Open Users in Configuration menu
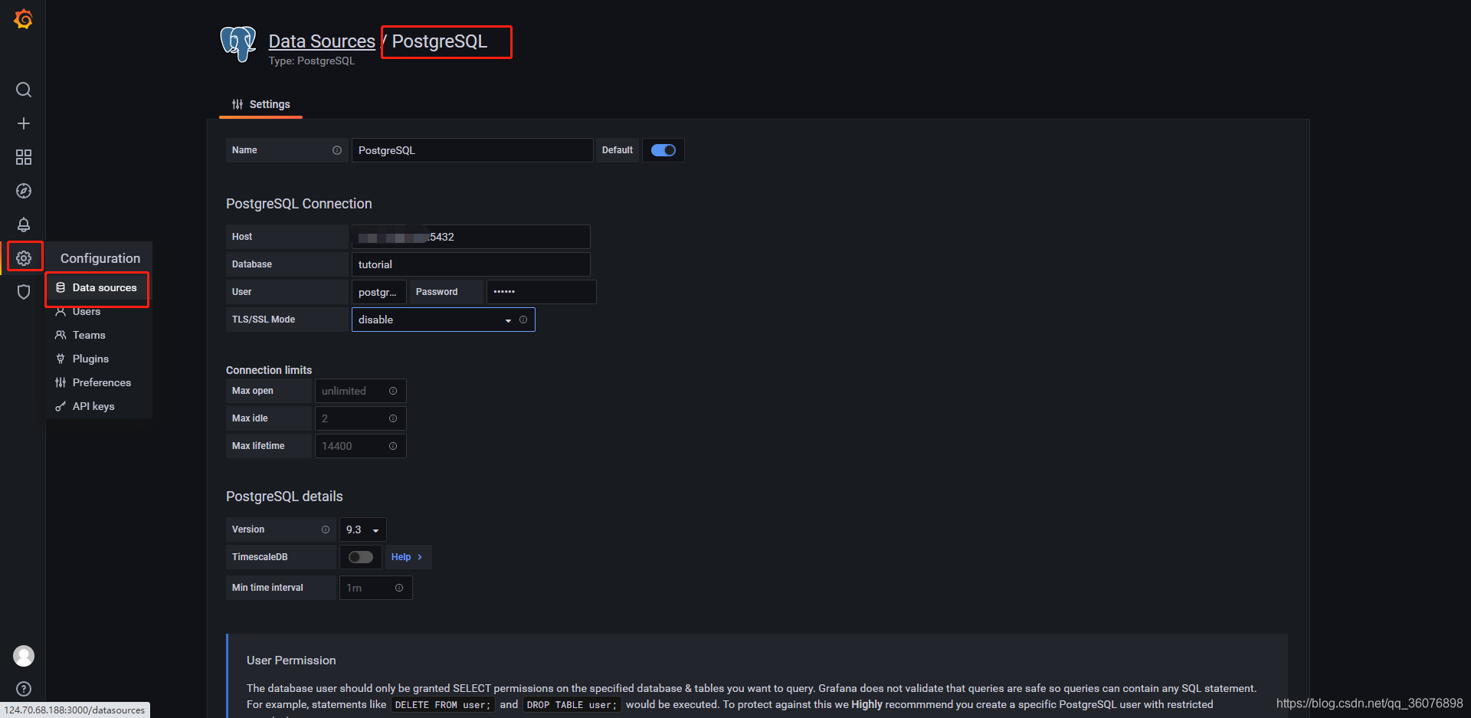The image size is (1471, 718). [87, 312]
